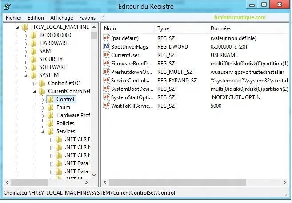Expand the BCD00000000 key arrow
292x203 pixels.
coord(26,36)
